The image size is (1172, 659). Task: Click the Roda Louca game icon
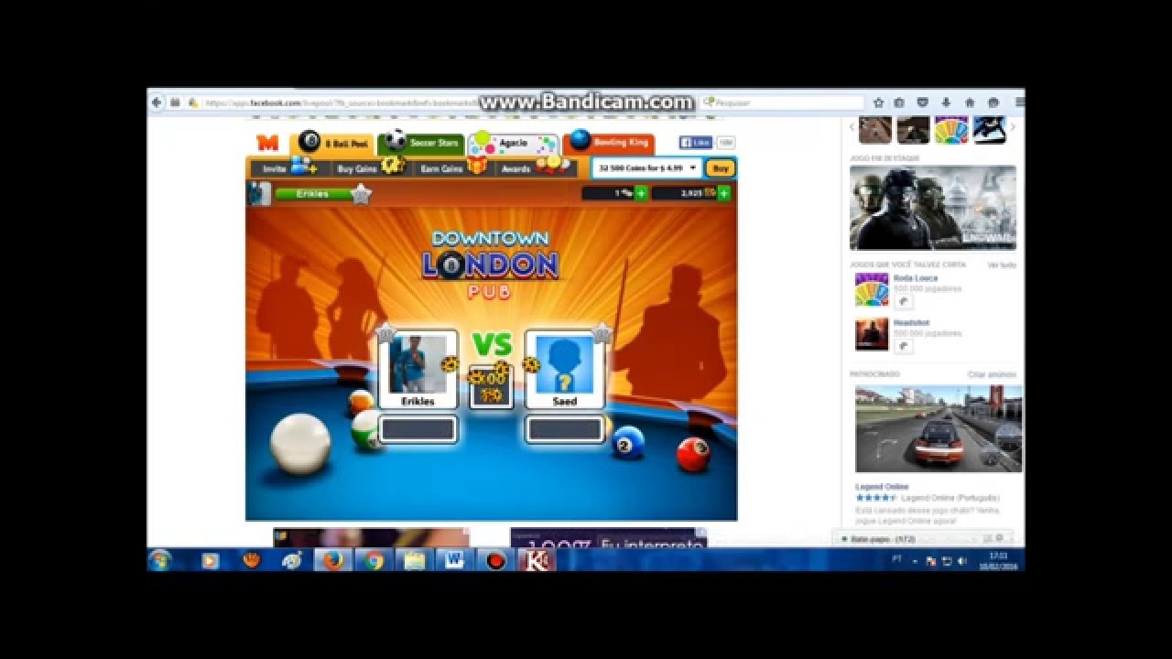[x=872, y=289]
